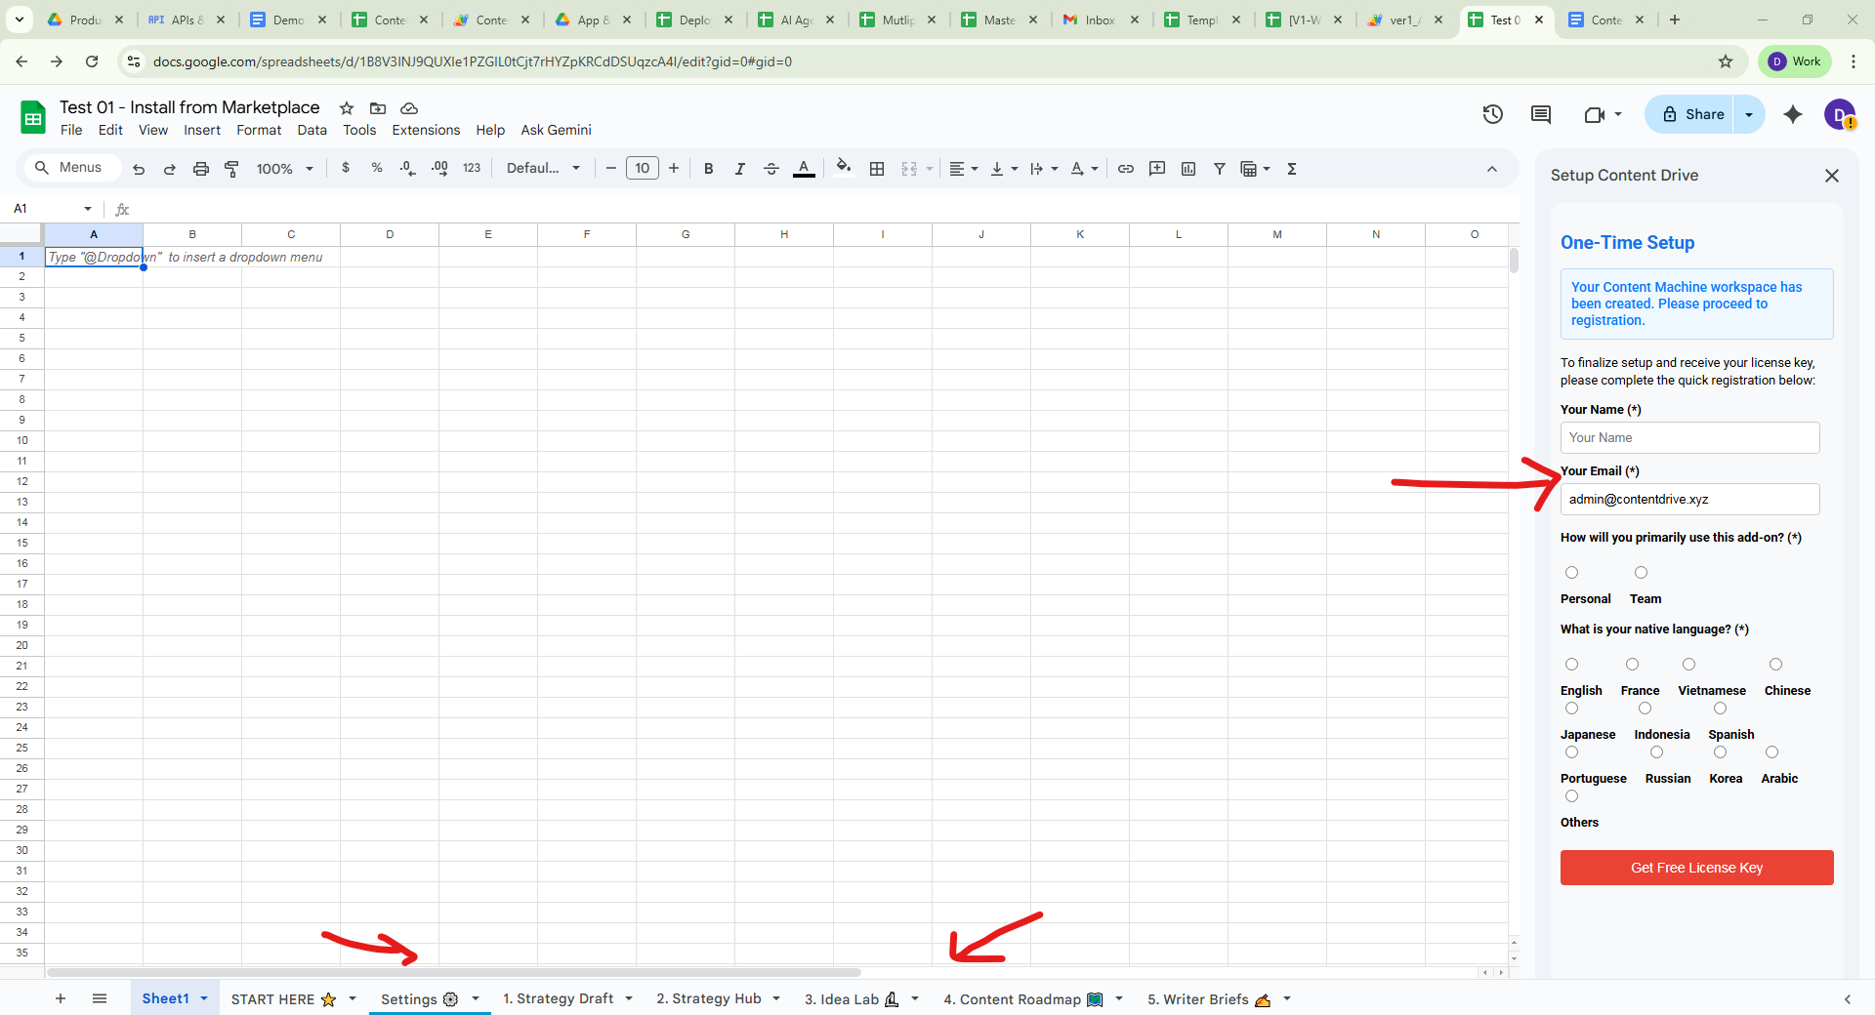The width and height of the screenshot is (1875, 1015).
Task: Click the Your Email input field
Action: [x=1689, y=500]
